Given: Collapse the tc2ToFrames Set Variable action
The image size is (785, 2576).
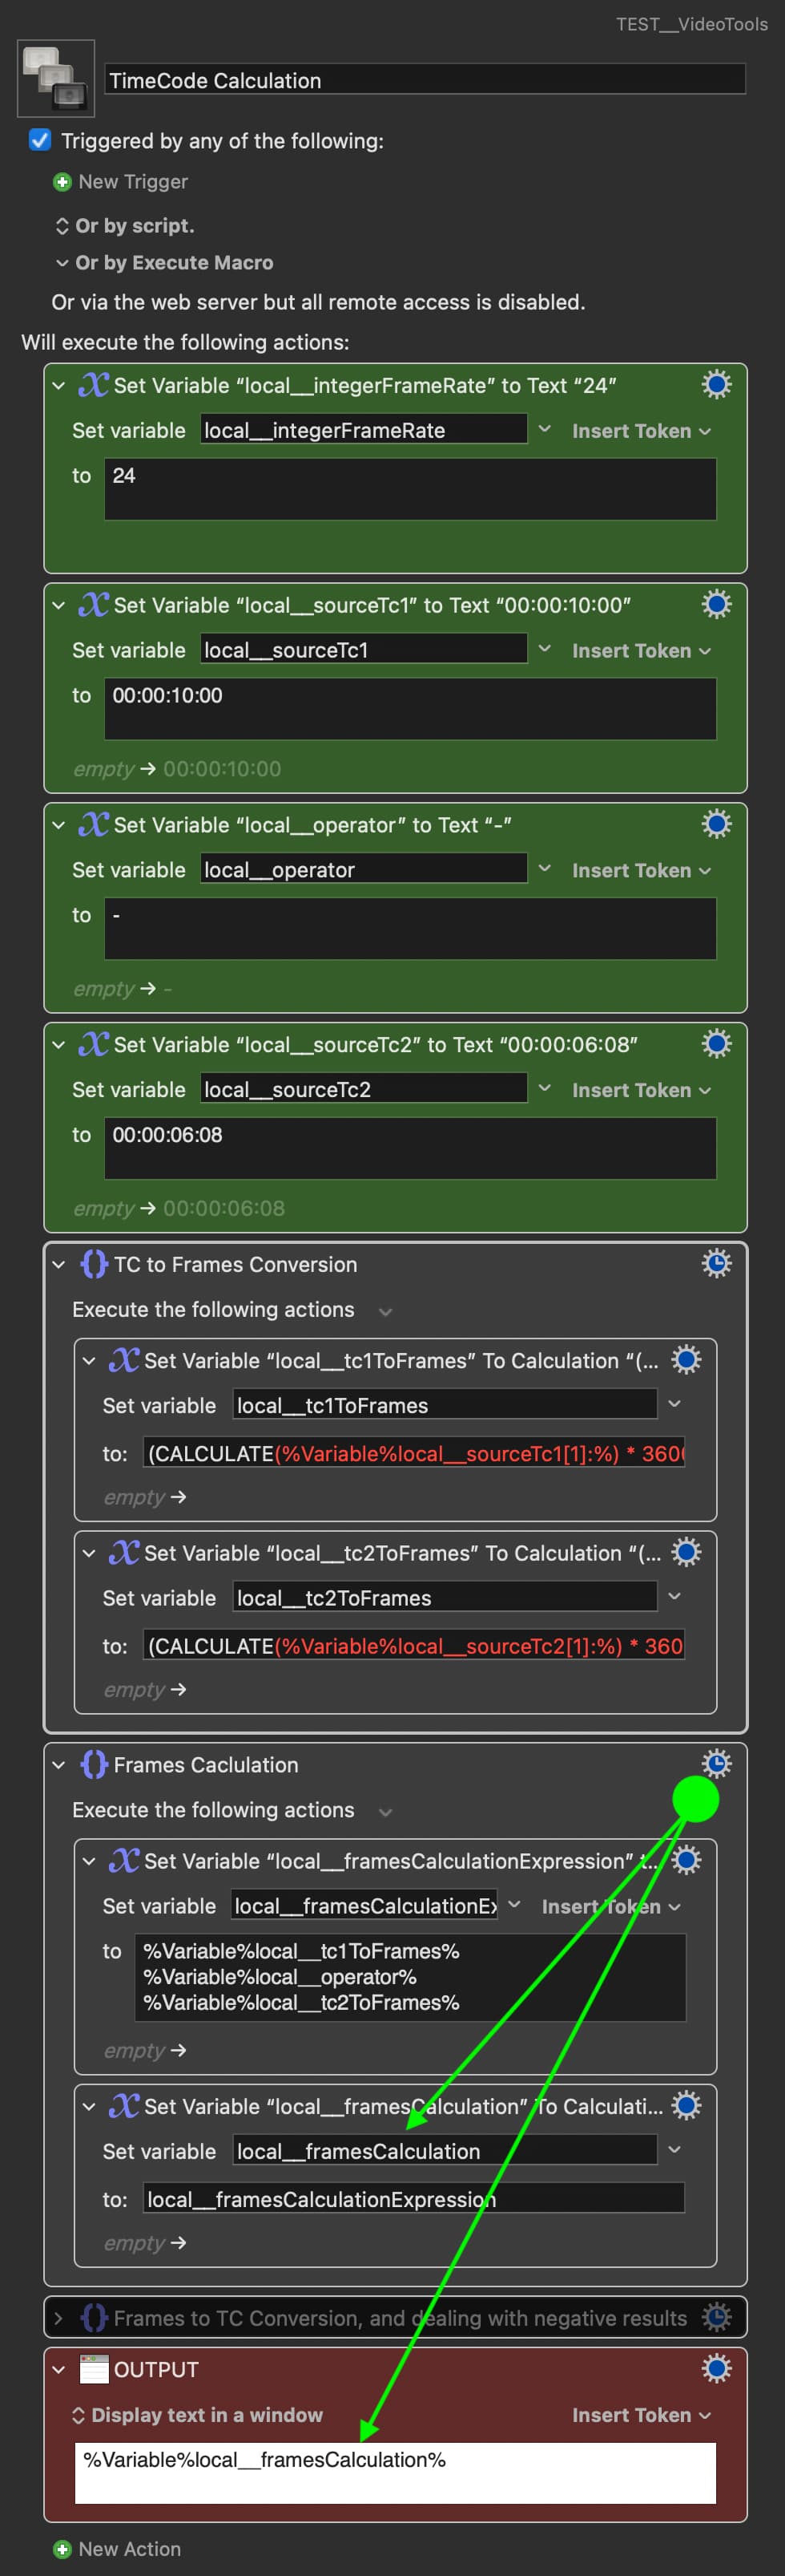Looking at the screenshot, I should (x=89, y=1554).
